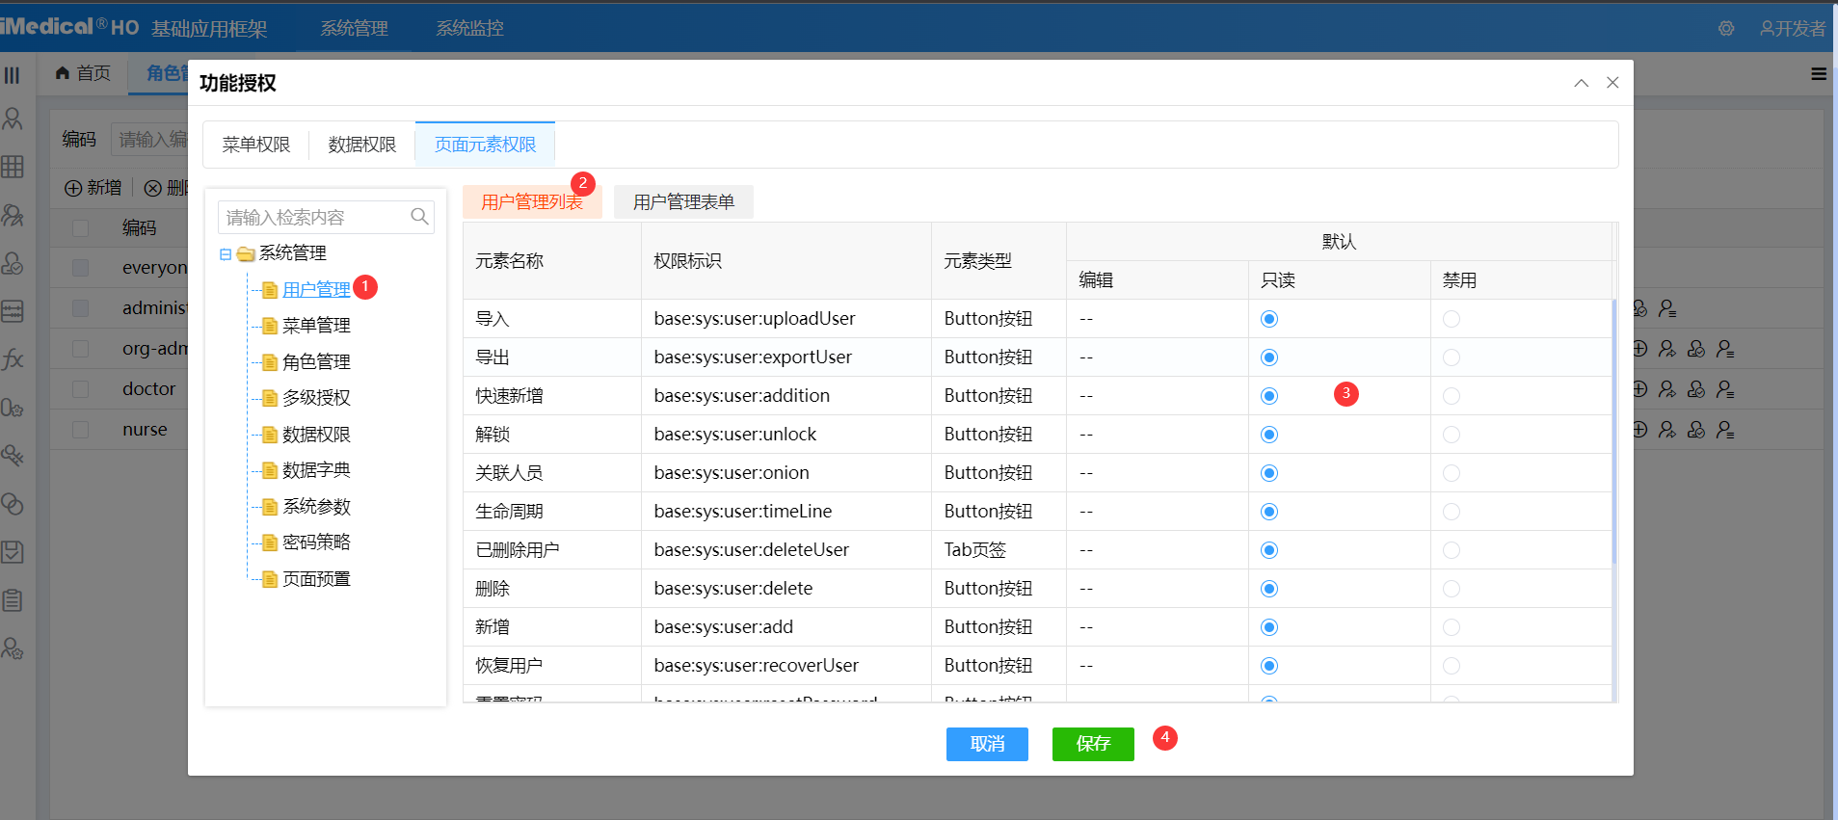
Task: Collapse the 功能授权 dialog with the up arrow
Action: 1582,83
